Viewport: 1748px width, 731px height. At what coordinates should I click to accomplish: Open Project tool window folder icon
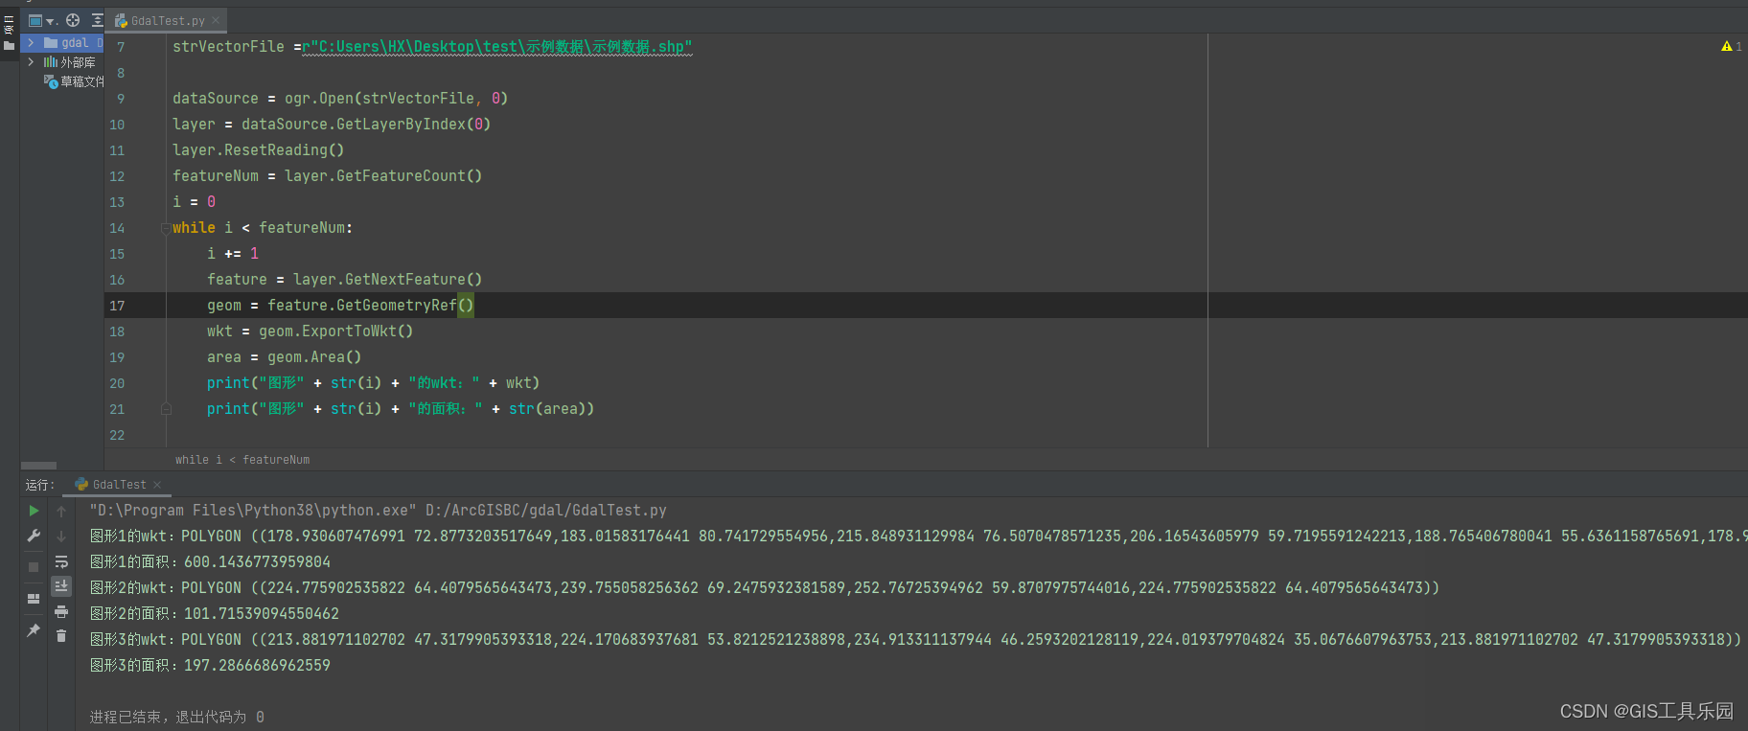(x=10, y=45)
